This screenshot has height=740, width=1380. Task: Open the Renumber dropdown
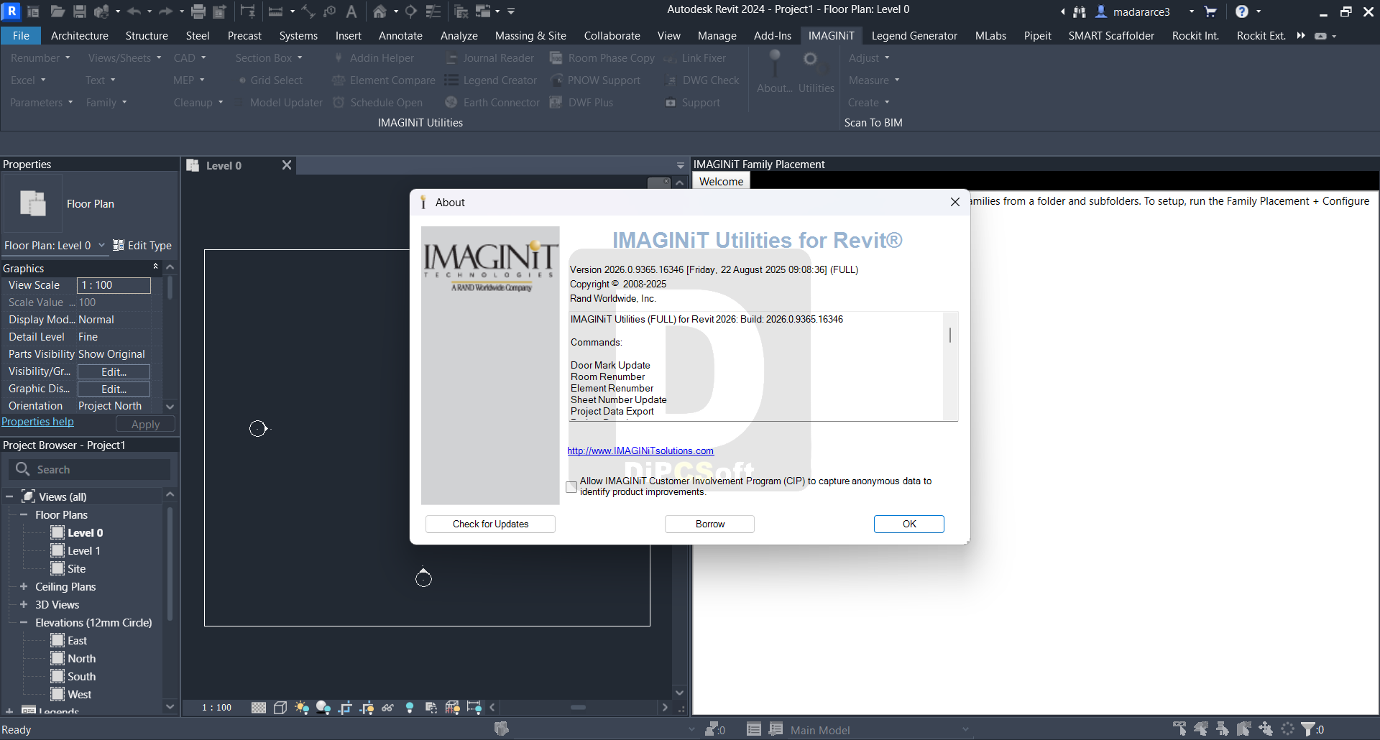[x=40, y=58]
